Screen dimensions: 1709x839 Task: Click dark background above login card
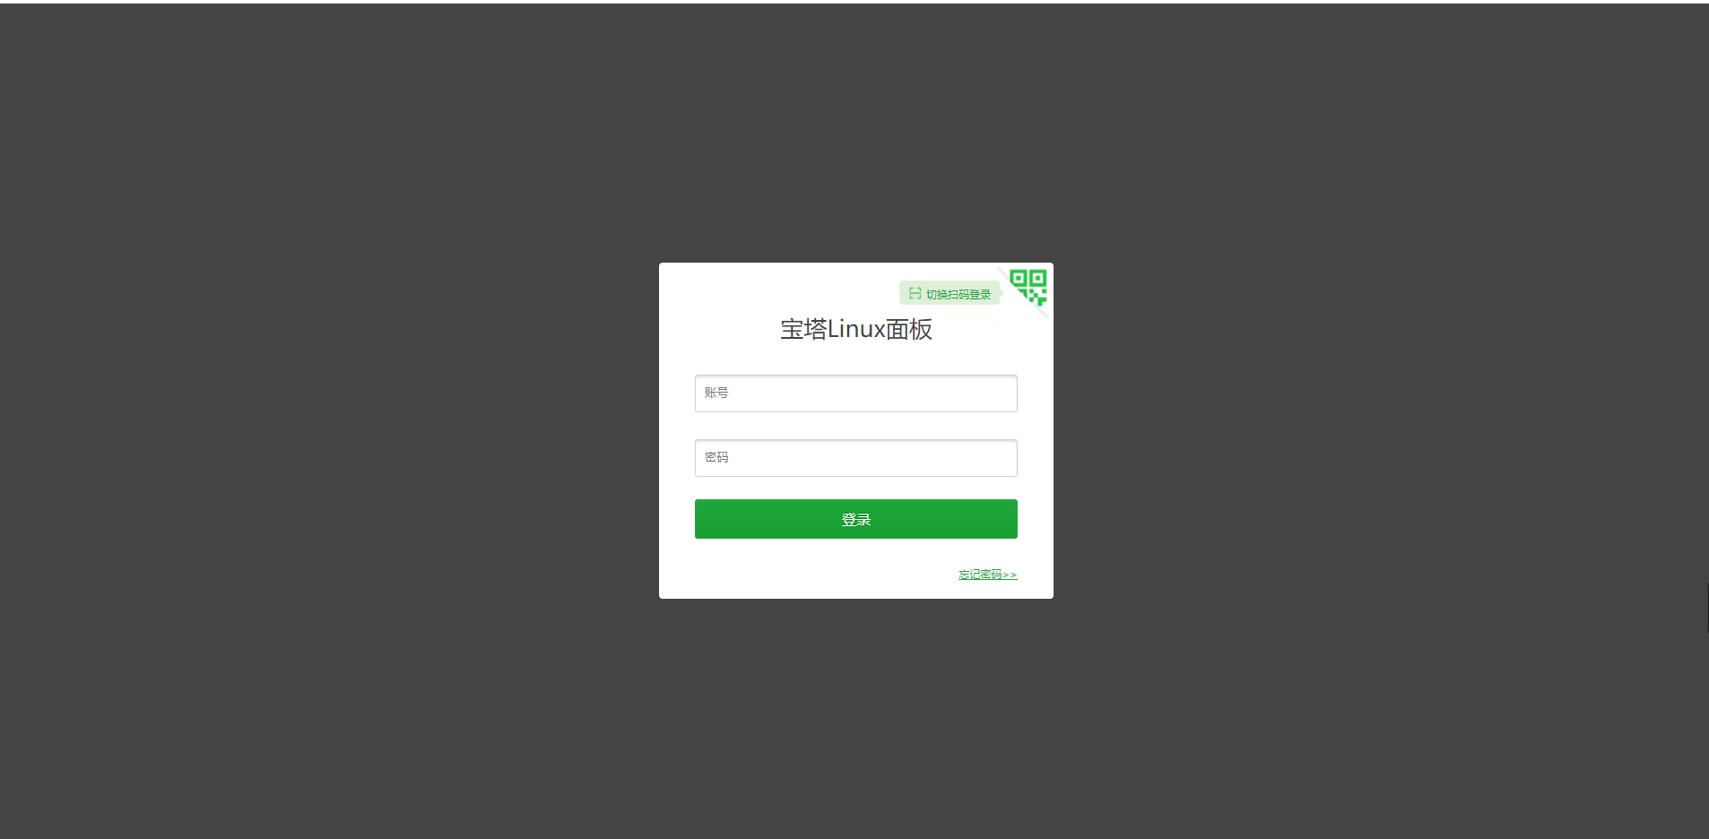(x=855, y=133)
